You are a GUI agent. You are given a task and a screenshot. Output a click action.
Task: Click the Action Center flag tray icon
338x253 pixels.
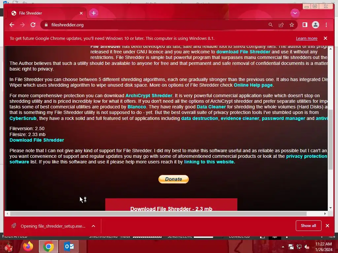291,247
